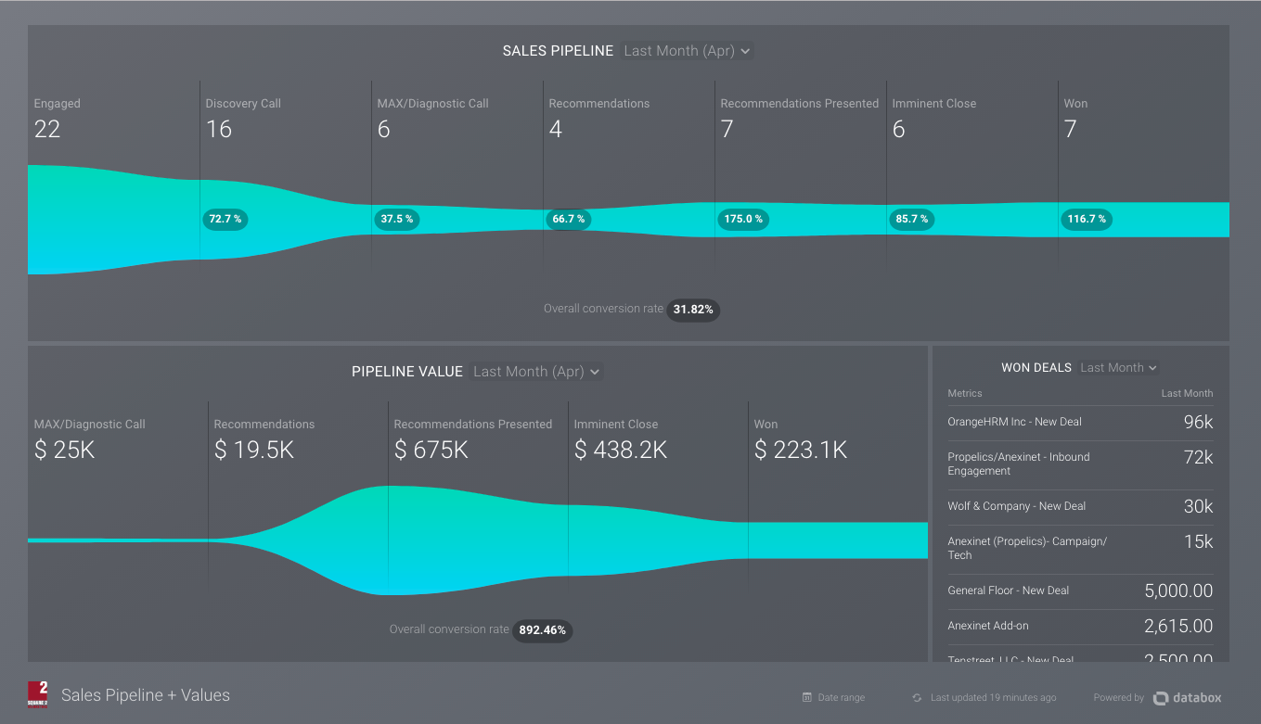Image resolution: width=1261 pixels, height=724 pixels.
Task: Click the SALES PIPELINE title
Action: 558,51
